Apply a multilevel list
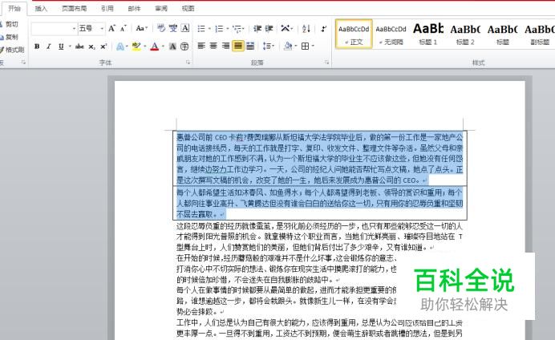 point(237,29)
